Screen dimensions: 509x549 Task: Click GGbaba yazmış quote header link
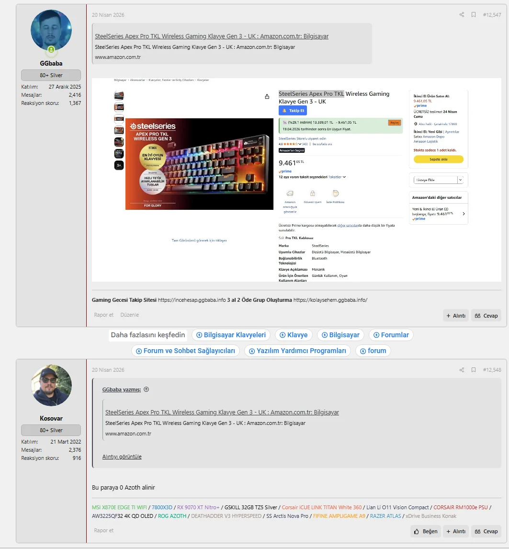[x=122, y=389]
